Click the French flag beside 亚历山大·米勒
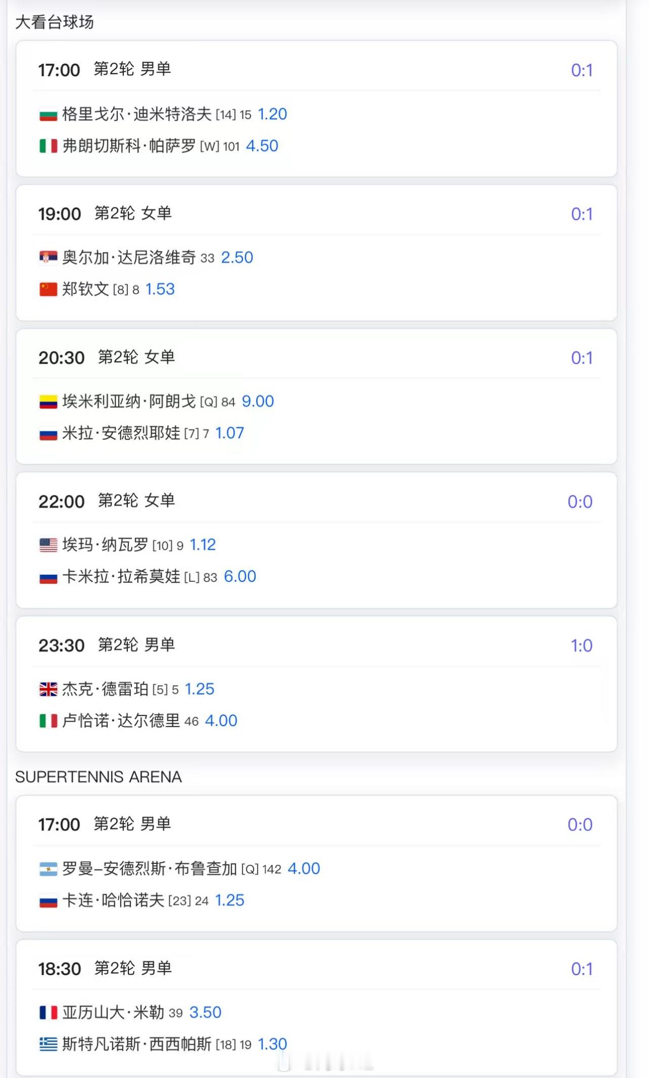Viewport: 649px width, 1078px height. coord(48,1012)
